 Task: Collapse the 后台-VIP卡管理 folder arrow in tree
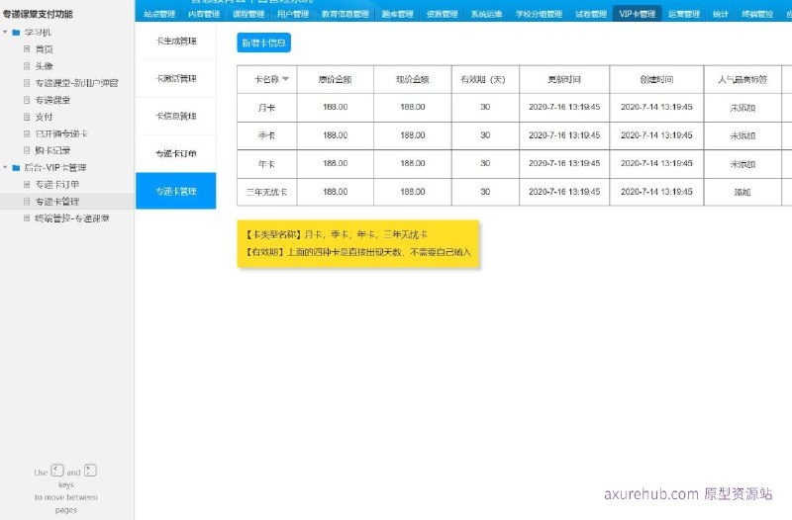point(6,167)
